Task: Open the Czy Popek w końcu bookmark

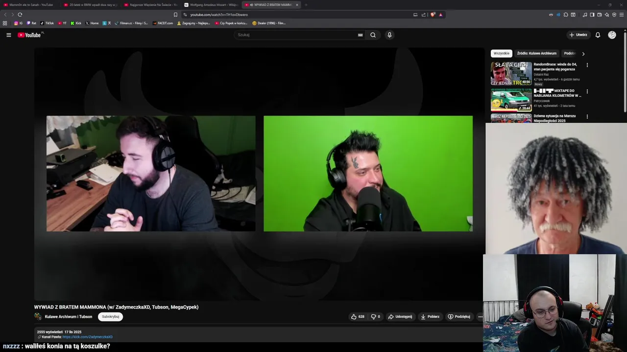Action: pos(231,23)
